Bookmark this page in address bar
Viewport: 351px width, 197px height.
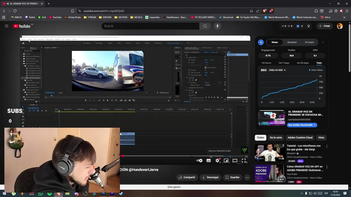[72, 11]
